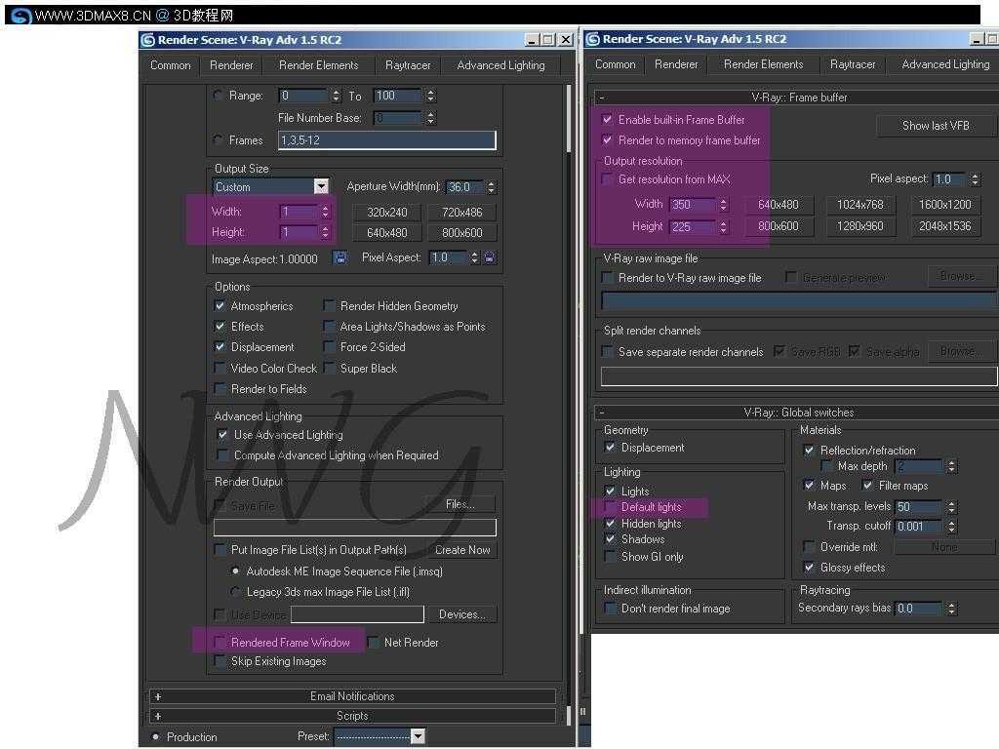
Task: Toggle Atmospherics checkbox
Action: [220, 305]
